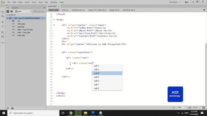Open the Sync Settings gear icon
The image size is (207, 116).
click(186, 2)
